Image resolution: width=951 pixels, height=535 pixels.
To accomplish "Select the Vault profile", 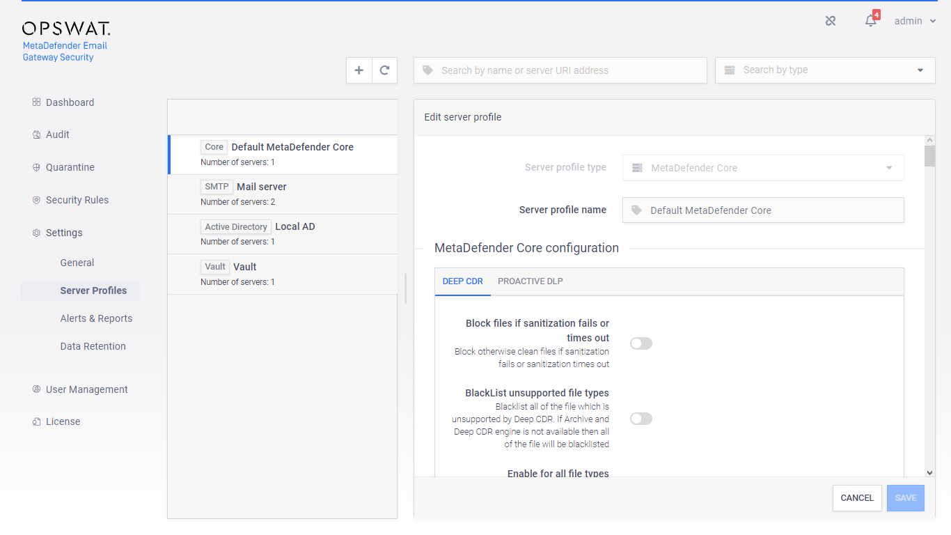I will [x=283, y=274].
